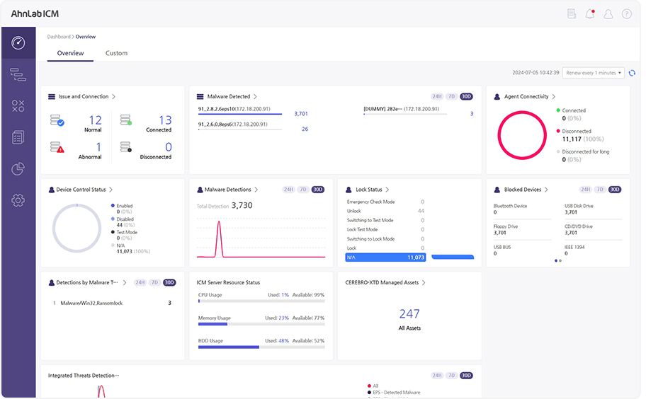Expand the Lock Status panel chevron

(x=387, y=190)
